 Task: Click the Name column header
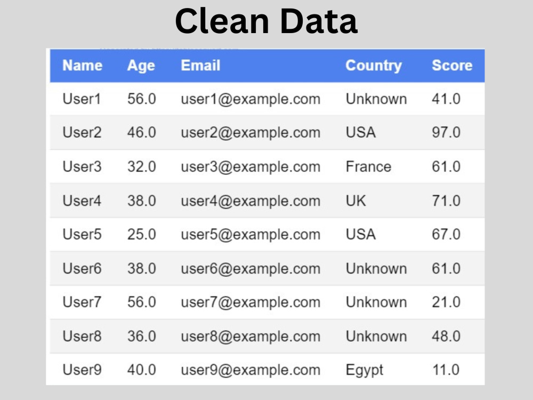click(82, 65)
